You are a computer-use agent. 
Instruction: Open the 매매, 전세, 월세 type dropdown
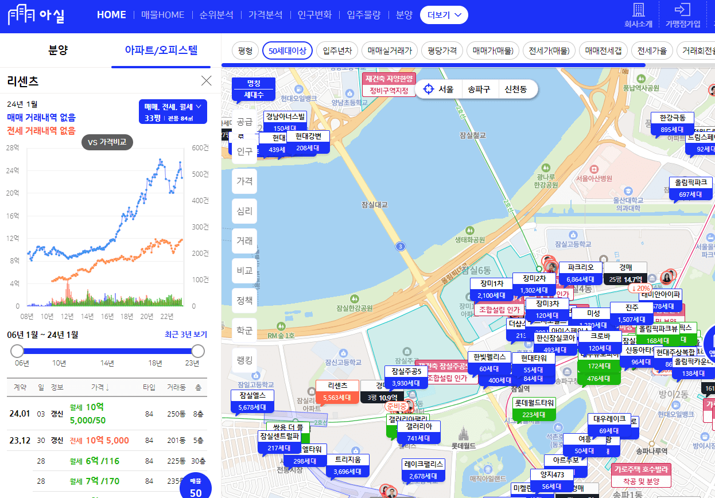[173, 112]
